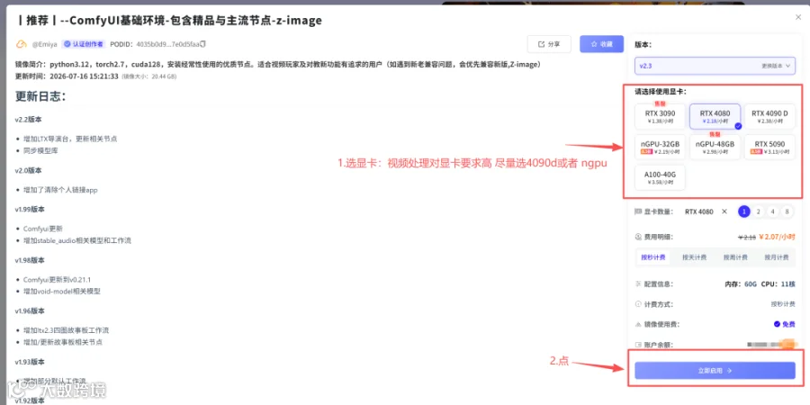Copy the PODID with the copy icon
Viewport: 810px width, 405px height.
pyautogui.click(x=203, y=44)
